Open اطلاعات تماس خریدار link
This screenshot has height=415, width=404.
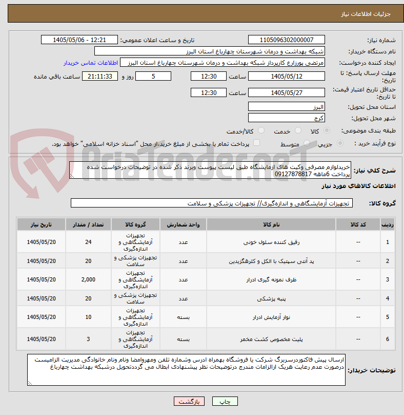click(91, 63)
